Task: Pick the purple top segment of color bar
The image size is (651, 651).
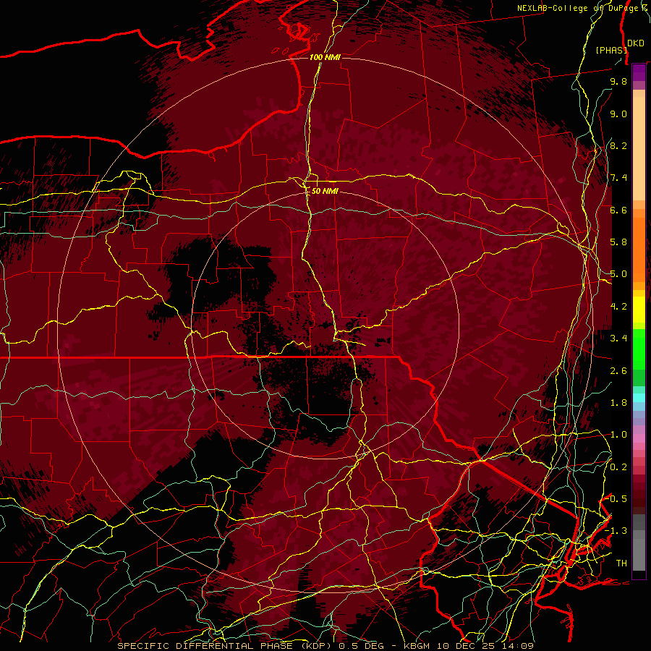Action: tap(639, 72)
